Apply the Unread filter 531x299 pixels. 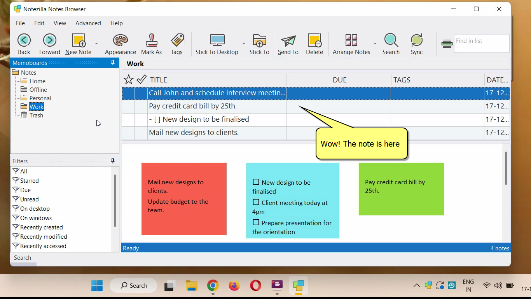tap(26, 199)
